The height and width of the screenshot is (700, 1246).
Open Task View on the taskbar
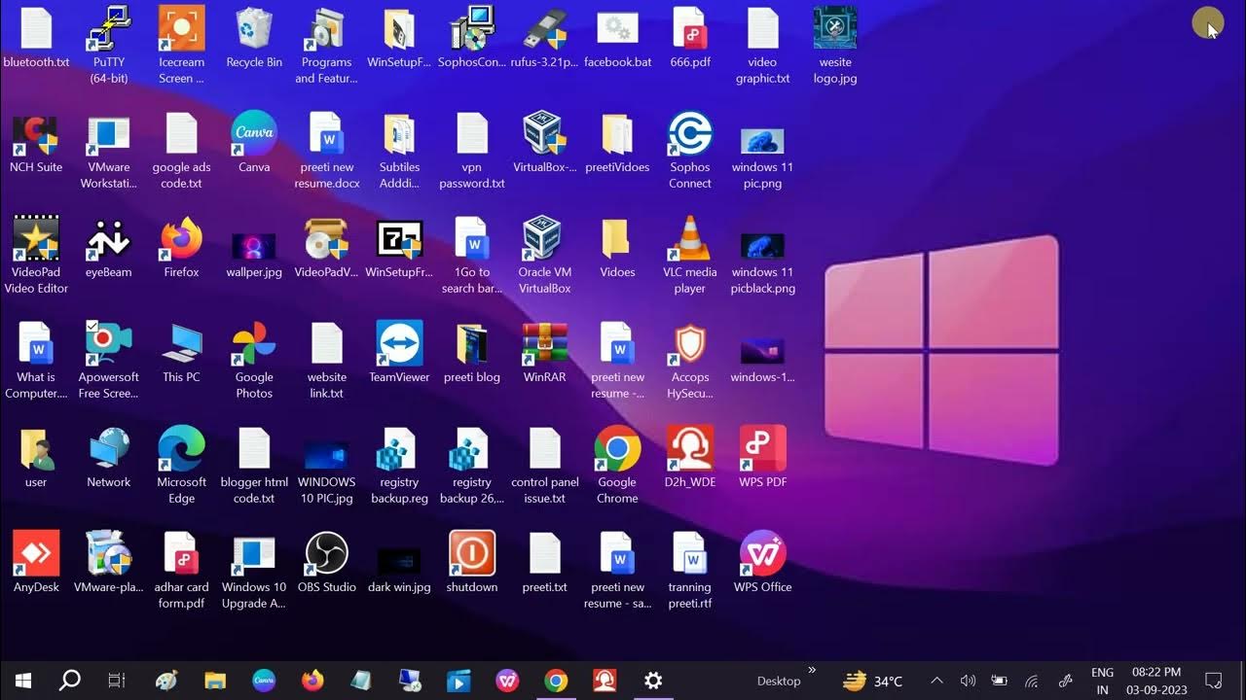(117, 681)
